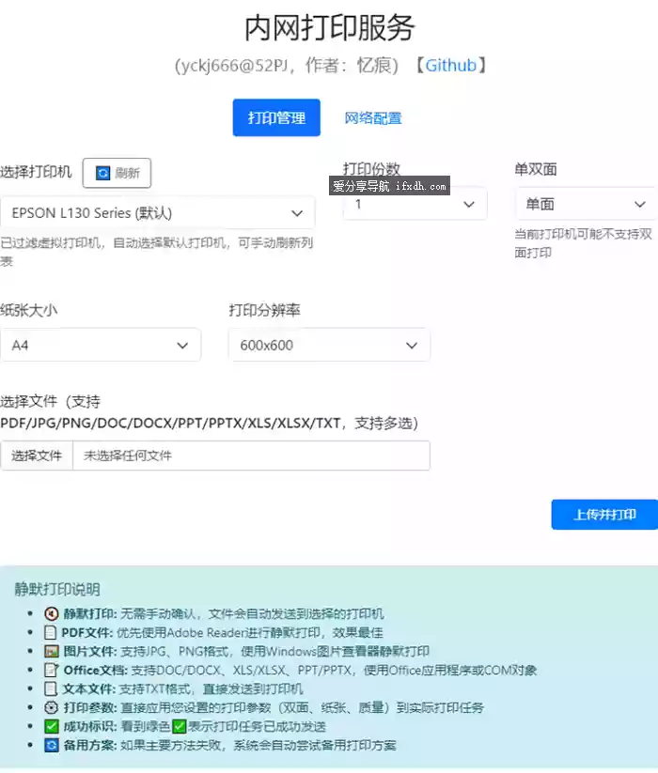This screenshot has height=773, width=658.
Task: Click the 选择打印机 label
Action: coord(36,172)
